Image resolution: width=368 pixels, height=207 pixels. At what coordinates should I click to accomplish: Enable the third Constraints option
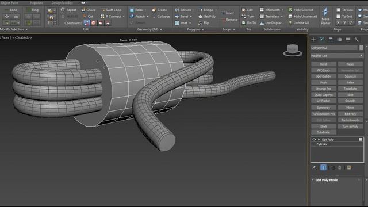101,23
